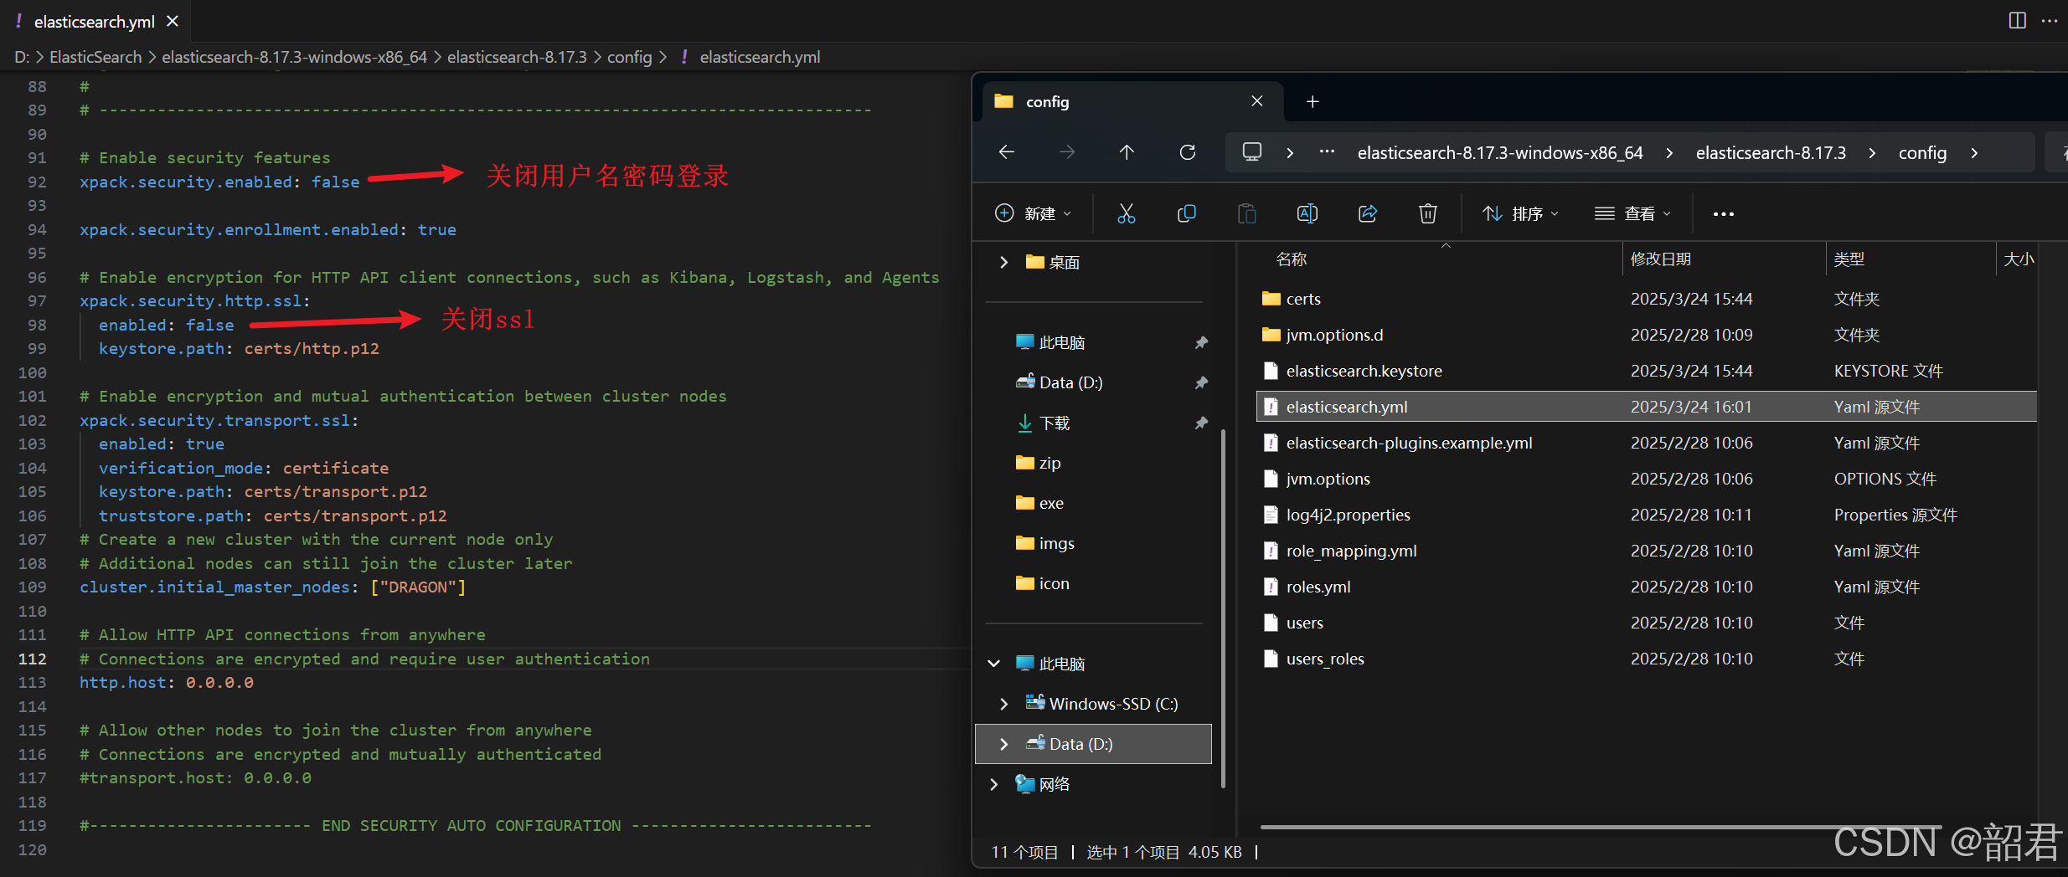Expand the 桌面 tree node
The height and width of the screenshot is (877, 2068).
click(x=1004, y=262)
